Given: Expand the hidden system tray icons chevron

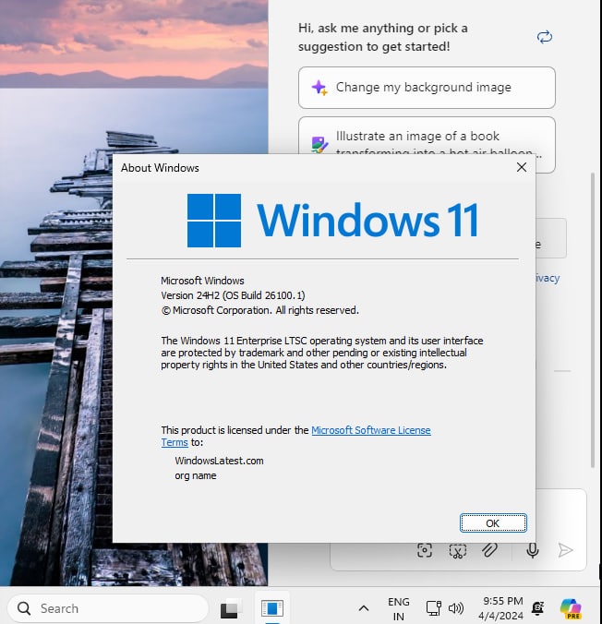Looking at the screenshot, I should point(364,608).
